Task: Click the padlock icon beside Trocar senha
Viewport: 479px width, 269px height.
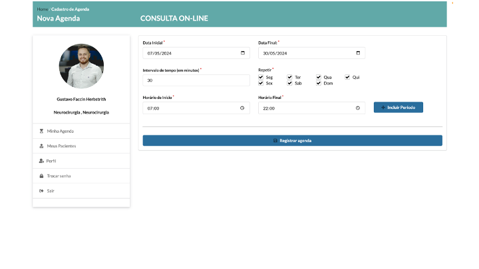Action: pyautogui.click(x=41, y=176)
